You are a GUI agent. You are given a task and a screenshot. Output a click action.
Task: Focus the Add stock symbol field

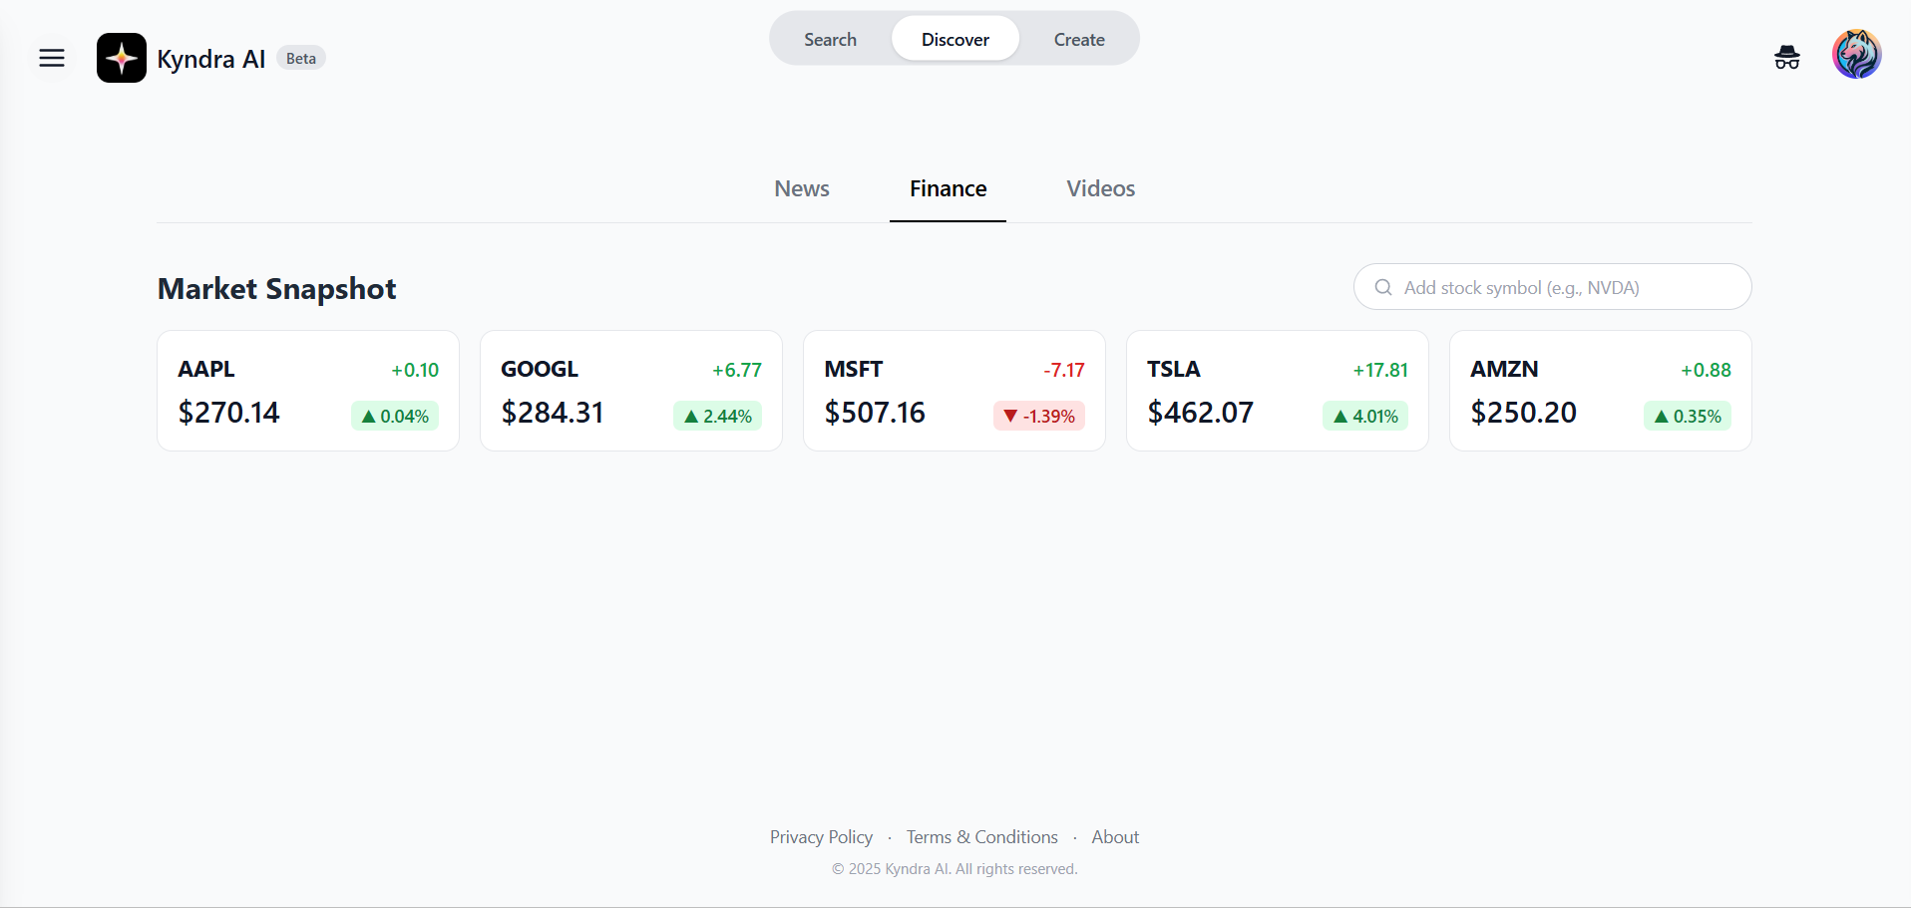pyautogui.click(x=1552, y=287)
